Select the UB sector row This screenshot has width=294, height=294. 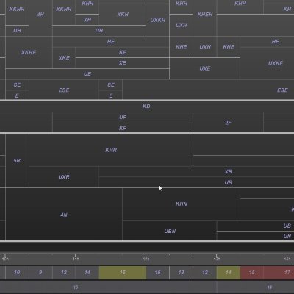click(x=256, y=226)
